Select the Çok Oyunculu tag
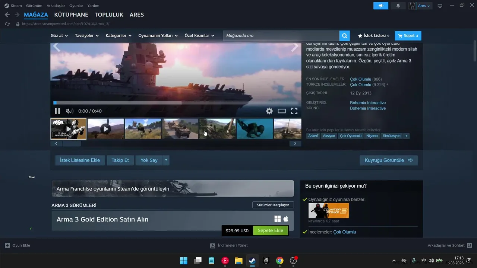The image size is (477, 268). pos(351,136)
